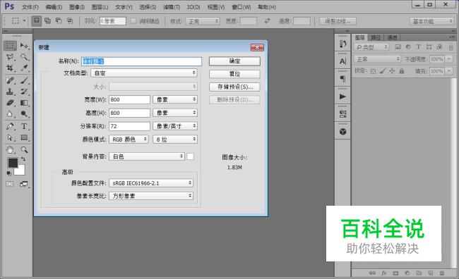459x279 pixels.
Task: Select the Lasso tool
Action: click(x=10, y=56)
